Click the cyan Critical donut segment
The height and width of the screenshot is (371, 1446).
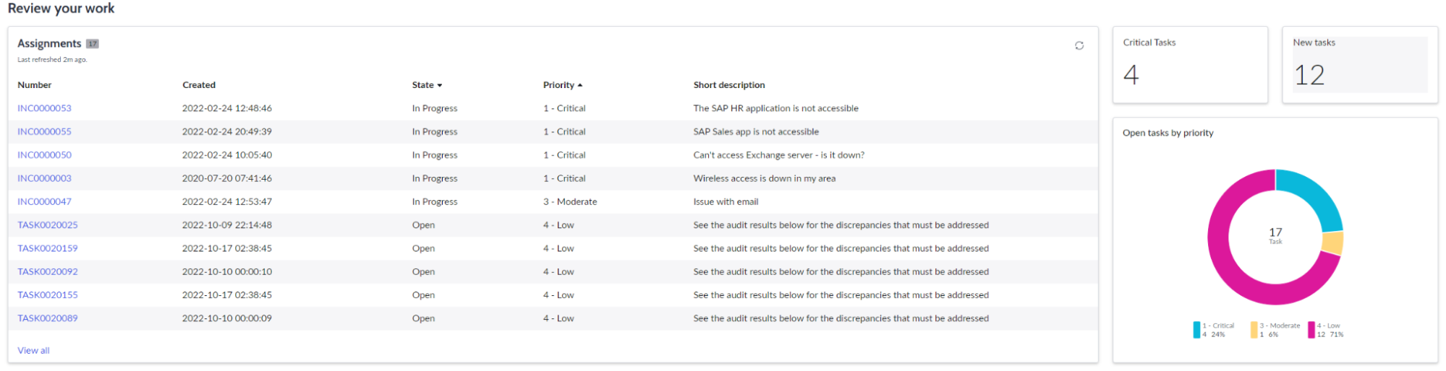coord(1314,193)
